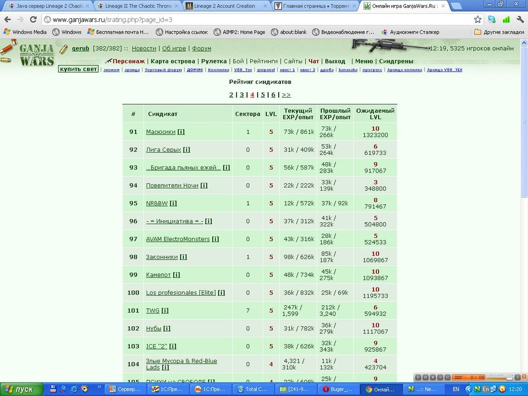Screen dimensions: 528x396
Task: Switch to Главная страница Торрент tab
Action: pyautogui.click(x=316, y=6)
